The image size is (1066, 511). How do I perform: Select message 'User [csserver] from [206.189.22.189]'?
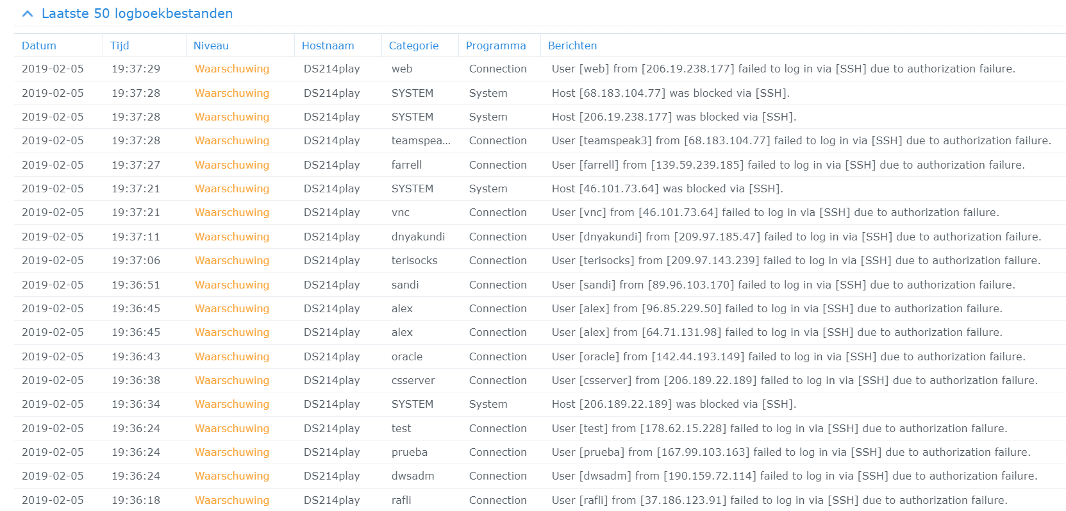tap(795, 380)
